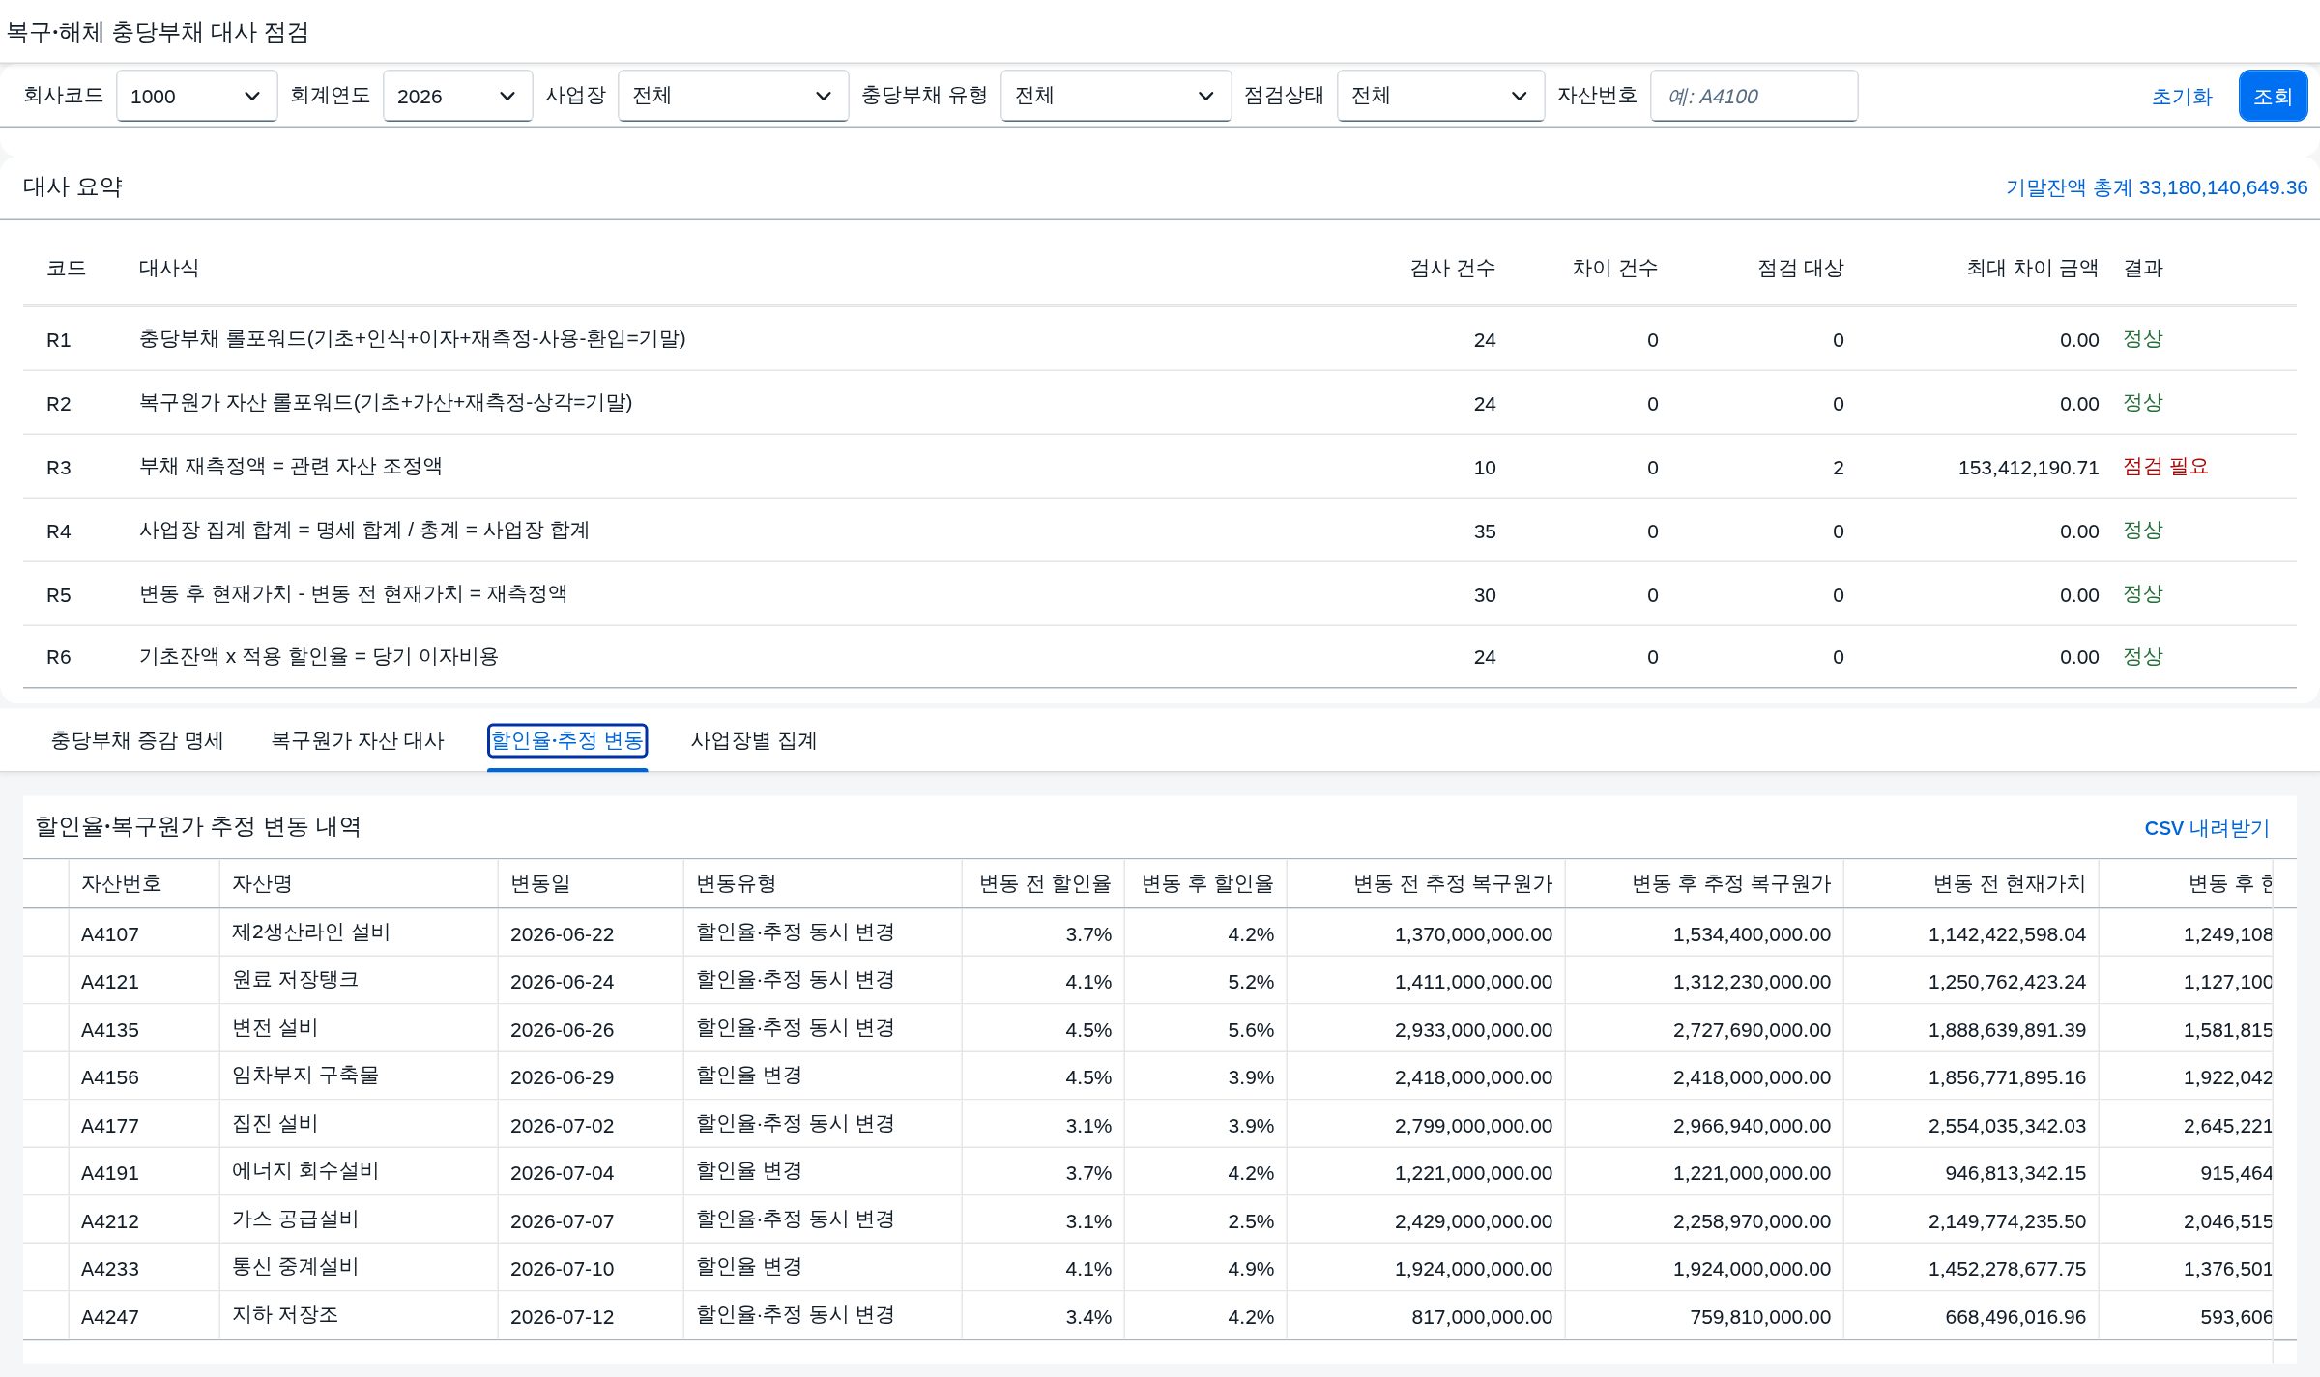The height and width of the screenshot is (1377, 2320).
Task: Expand the 충당부채 유형 dropdown
Action: point(1116,96)
